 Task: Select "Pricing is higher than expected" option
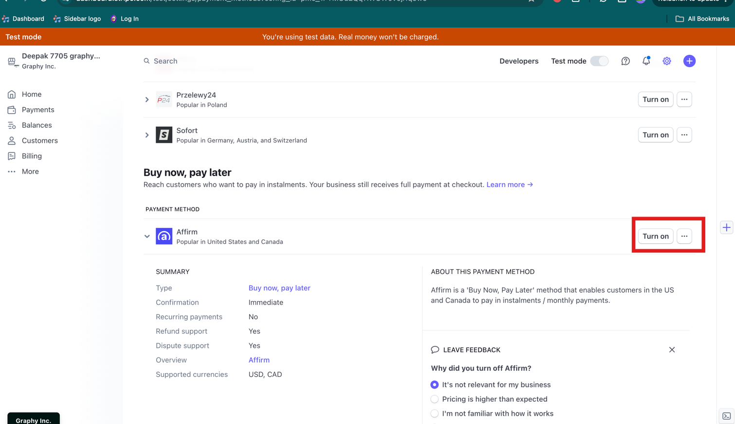(x=434, y=399)
